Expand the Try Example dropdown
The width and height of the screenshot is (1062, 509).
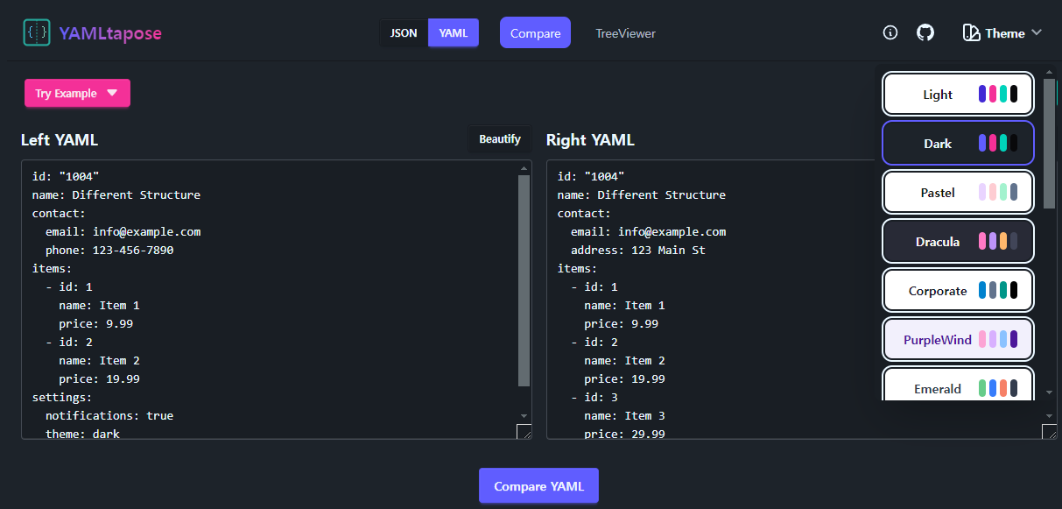(77, 93)
